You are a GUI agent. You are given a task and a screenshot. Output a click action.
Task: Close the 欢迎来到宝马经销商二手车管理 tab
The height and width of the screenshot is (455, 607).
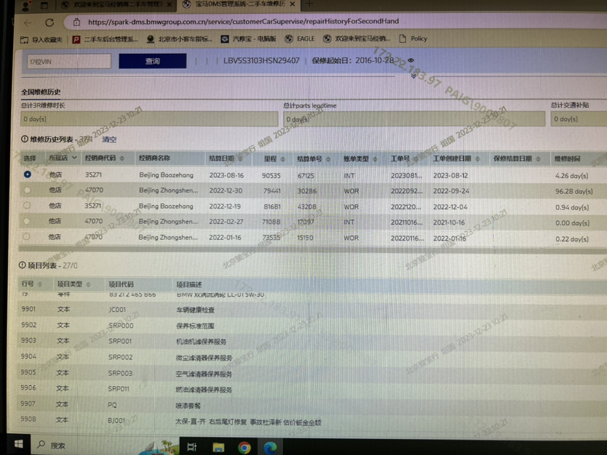tap(170, 4)
